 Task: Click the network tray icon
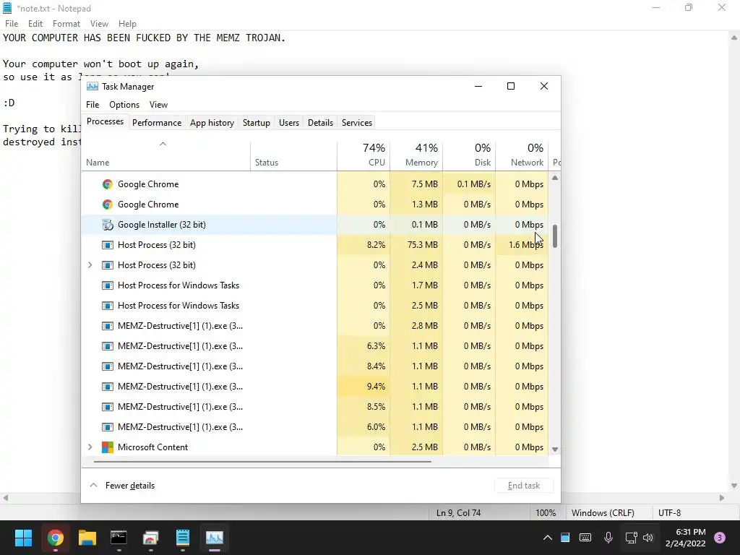631,538
